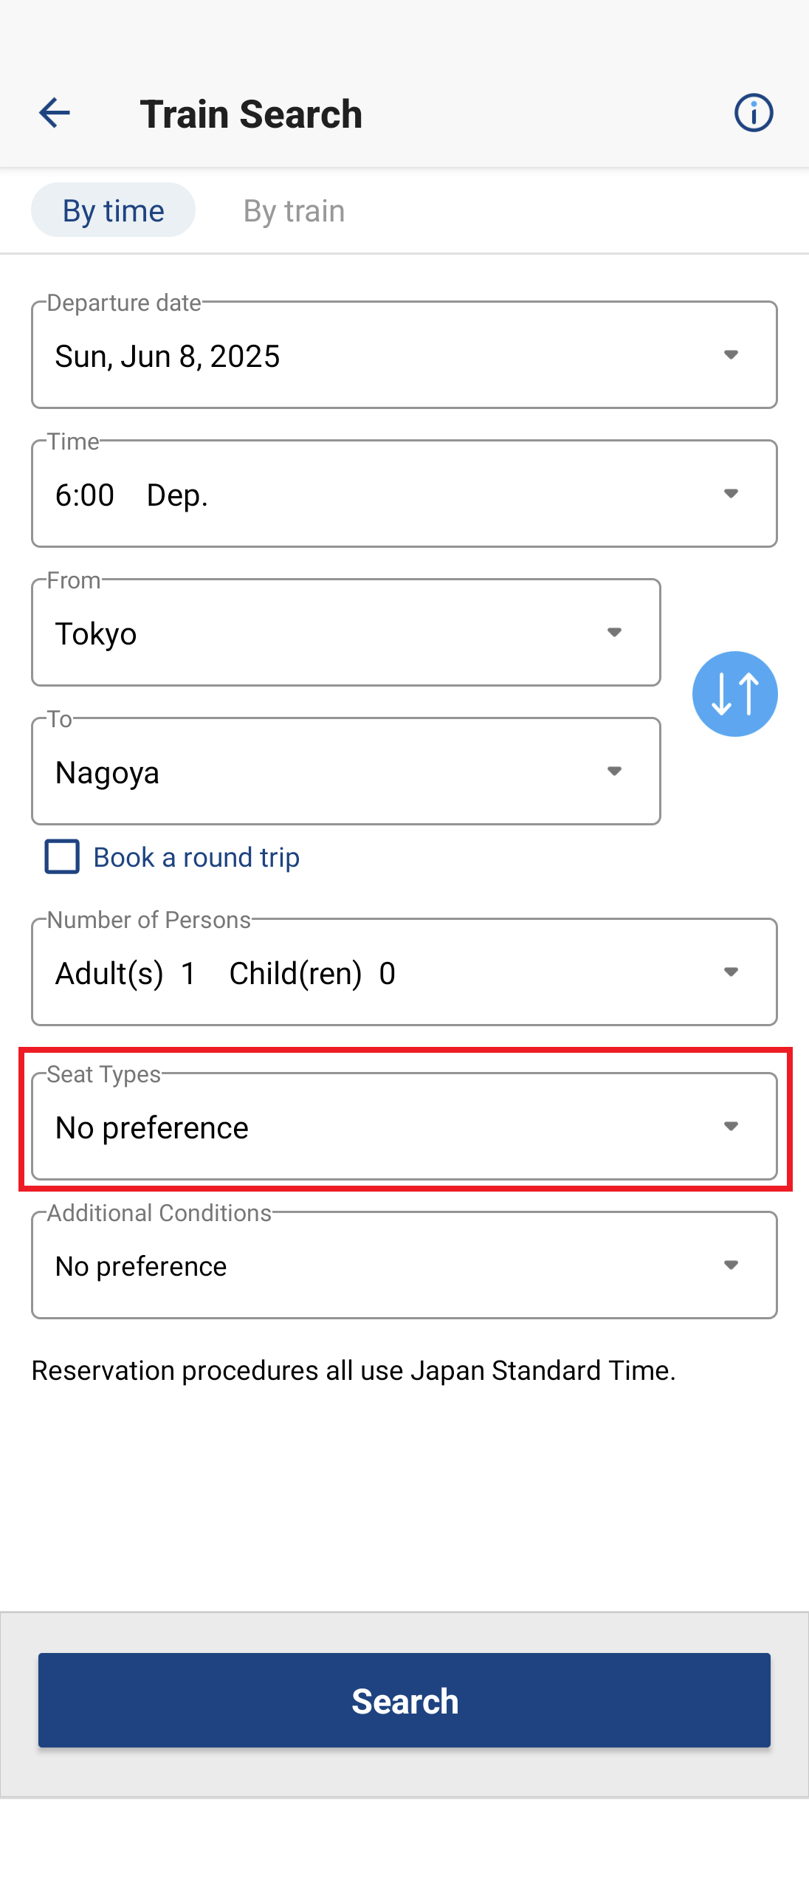This screenshot has height=1890, width=809.
Task: Open the Departure date selector
Action: [x=404, y=354]
